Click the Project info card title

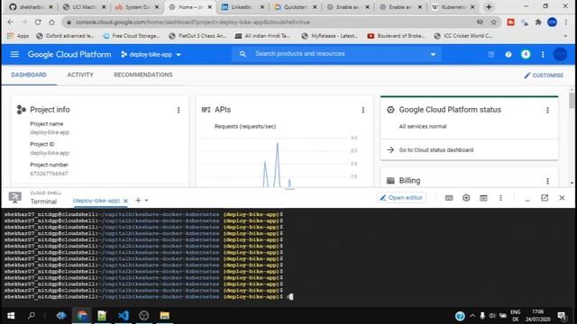tap(50, 110)
